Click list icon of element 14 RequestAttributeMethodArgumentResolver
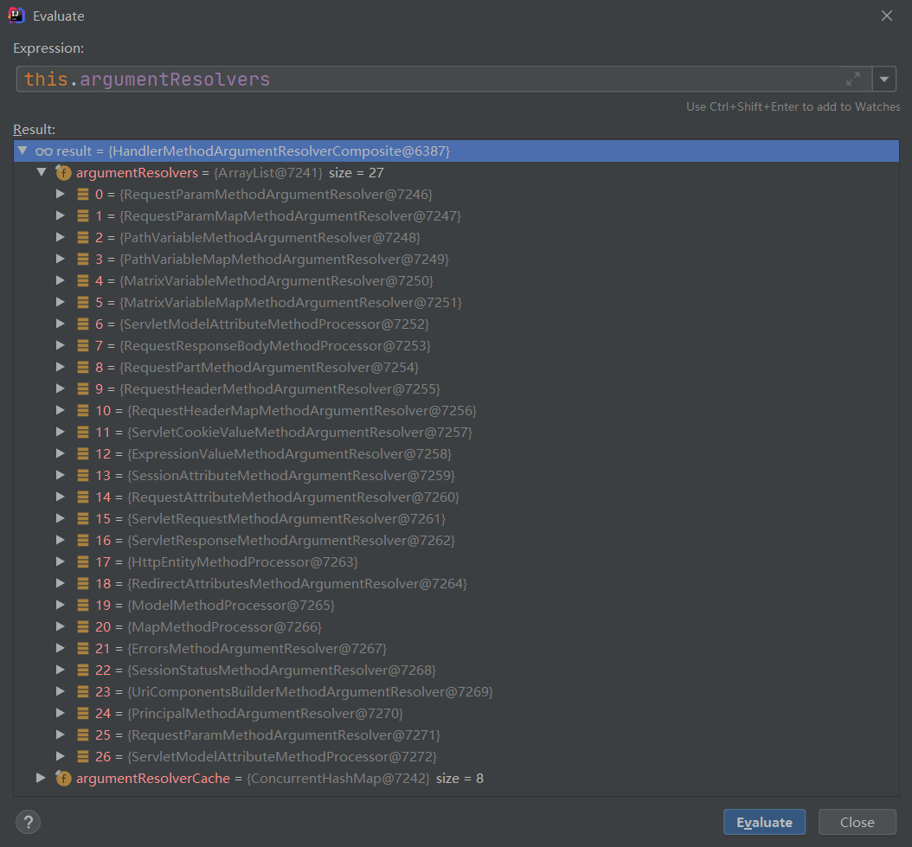912x847 pixels. pos(83,497)
